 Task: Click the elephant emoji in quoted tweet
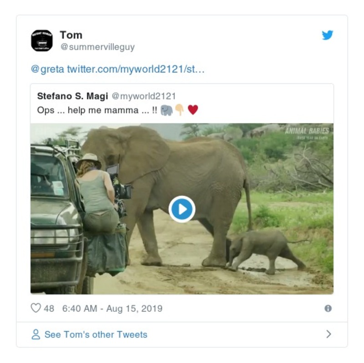(167, 110)
